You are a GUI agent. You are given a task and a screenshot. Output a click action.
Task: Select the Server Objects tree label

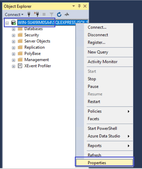37,41
